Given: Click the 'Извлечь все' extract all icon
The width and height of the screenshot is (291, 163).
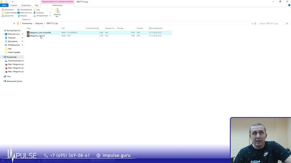Looking at the screenshot, I should (57, 11).
